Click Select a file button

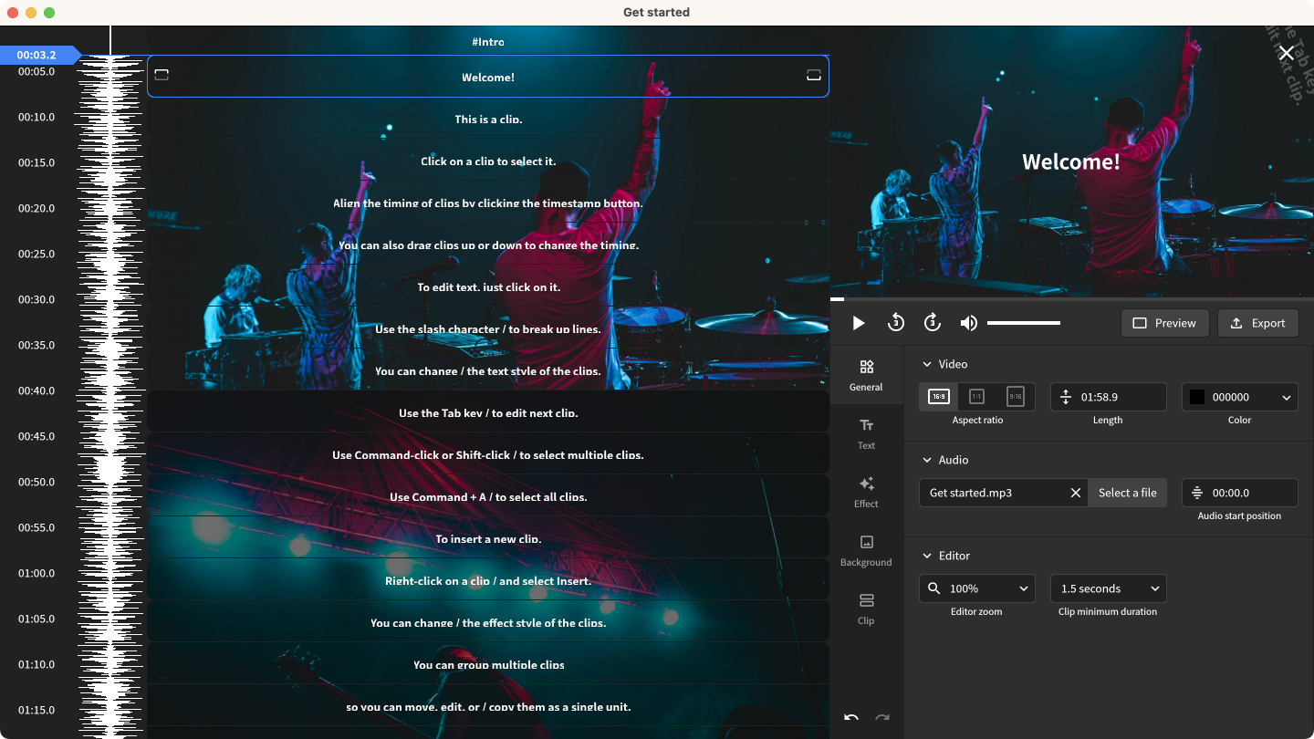point(1127,493)
